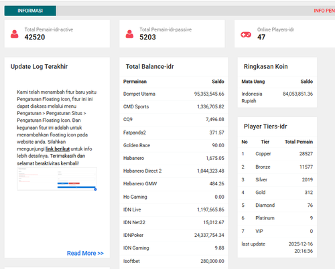Click Saldo header in Total Balance table

218,82
